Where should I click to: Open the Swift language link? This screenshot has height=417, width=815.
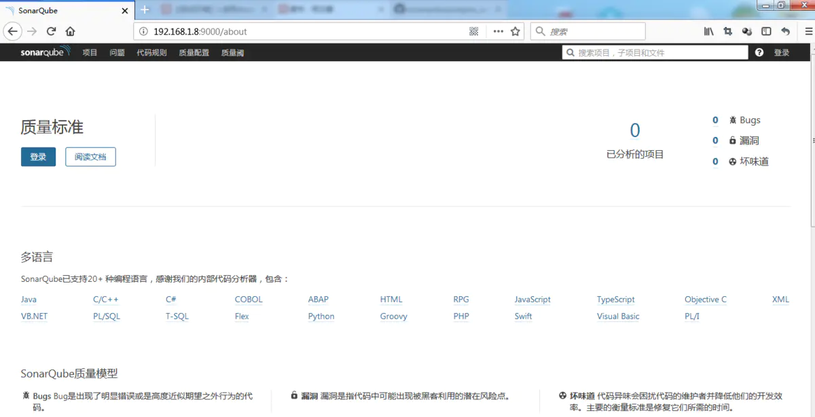[524, 316]
